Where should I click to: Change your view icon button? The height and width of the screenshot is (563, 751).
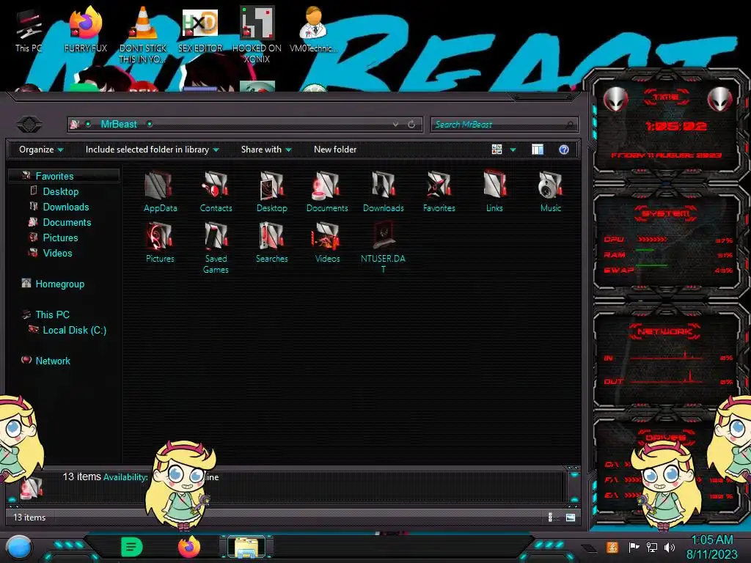pos(497,150)
